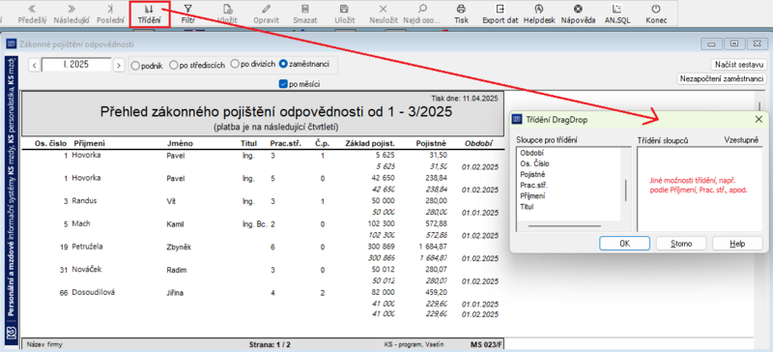This screenshot has width=773, height=352.
Task: Click the Příjmení column header in report
Action: [89, 144]
